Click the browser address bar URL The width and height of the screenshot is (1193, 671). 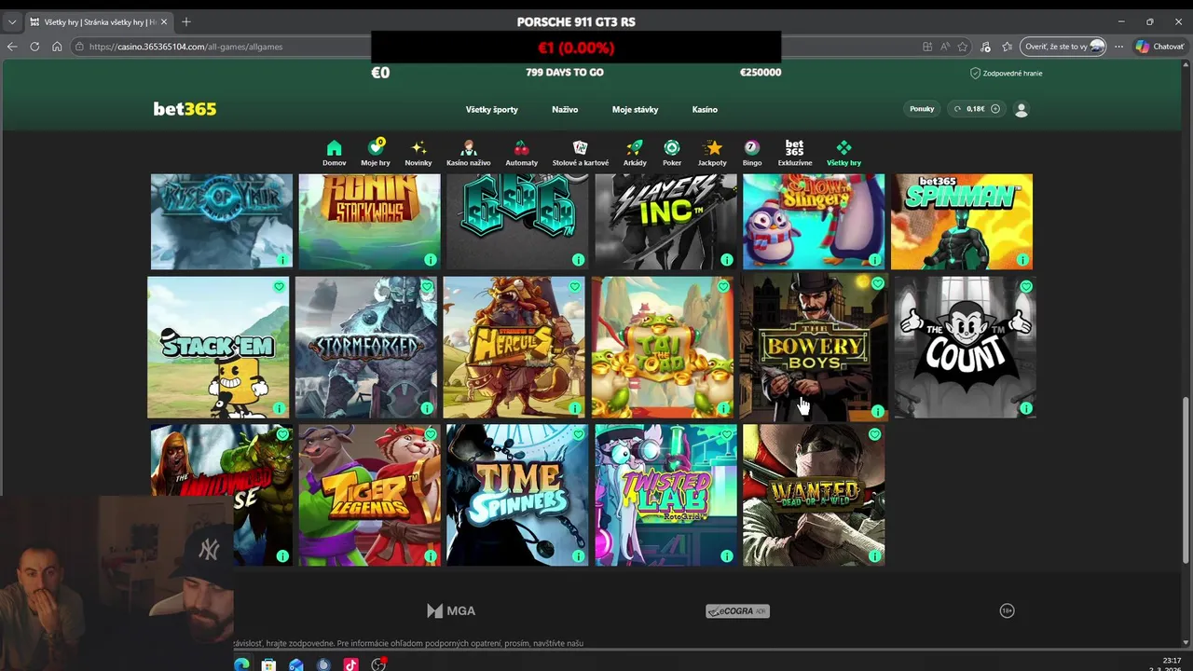point(186,47)
